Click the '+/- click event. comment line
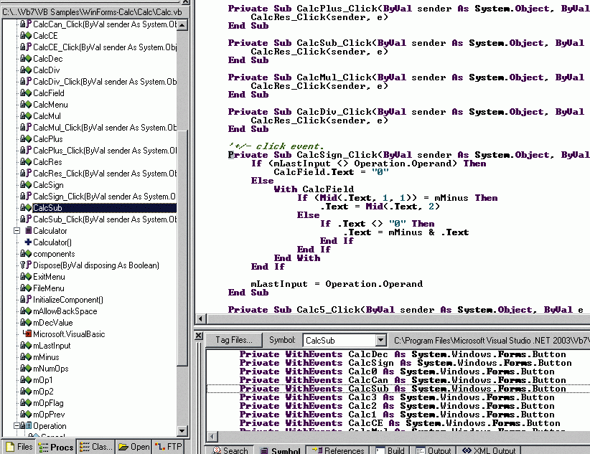 (x=276, y=146)
